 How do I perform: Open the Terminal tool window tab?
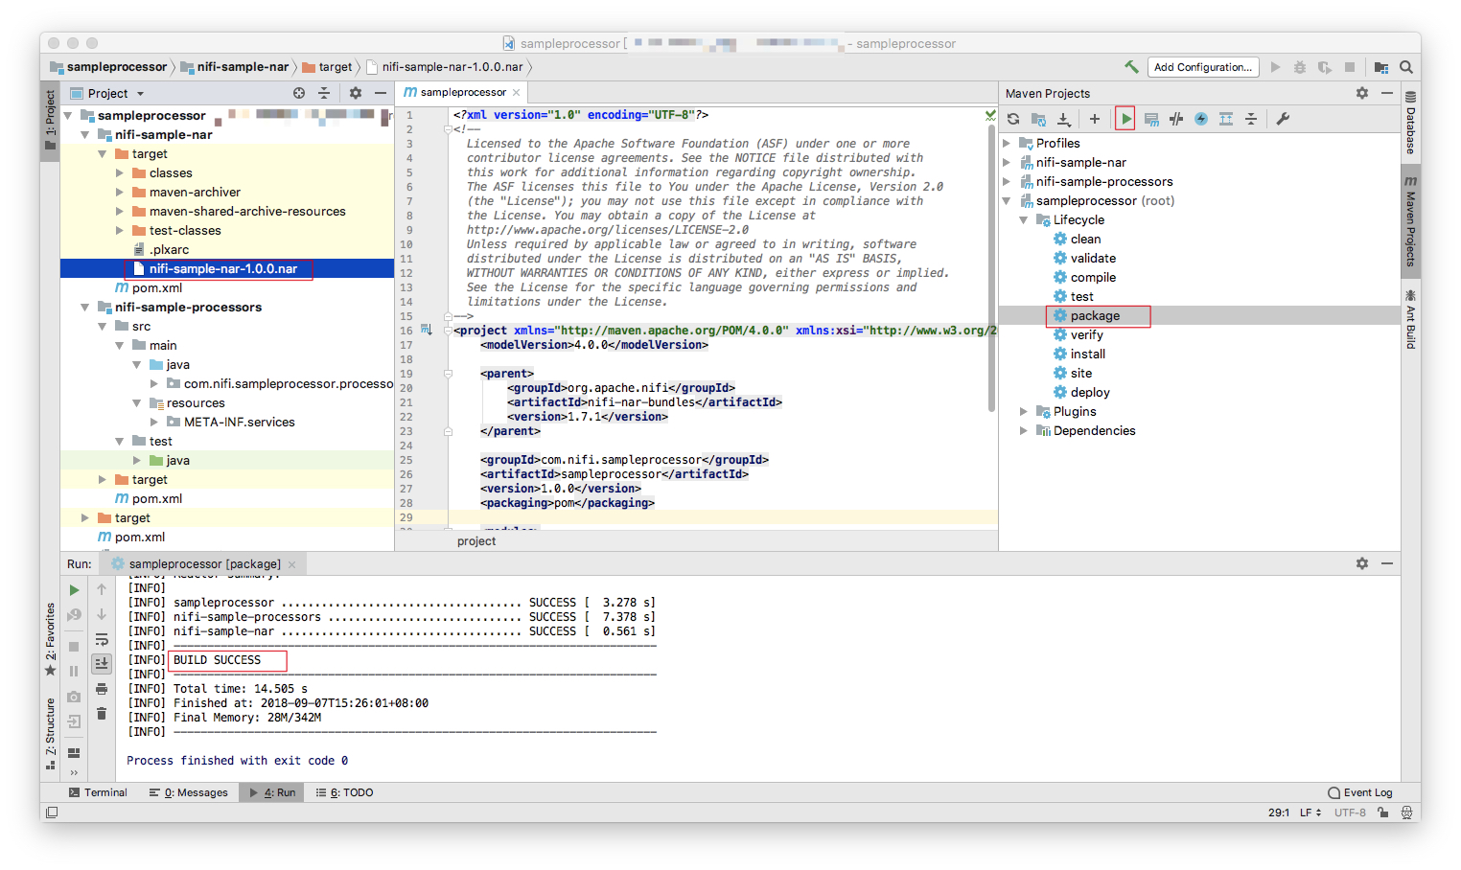click(98, 792)
